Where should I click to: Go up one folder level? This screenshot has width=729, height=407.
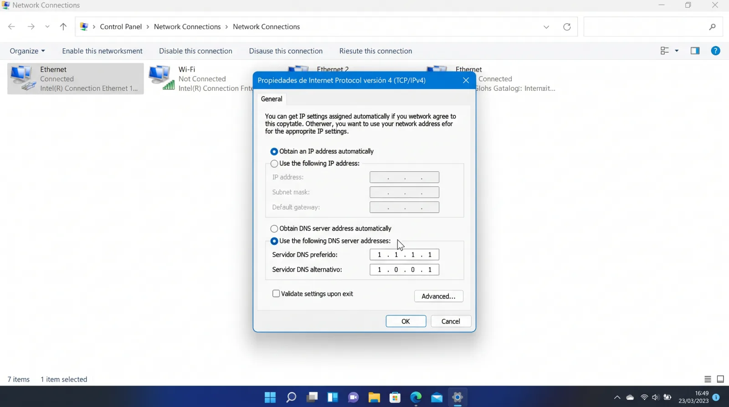coord(63,26)
